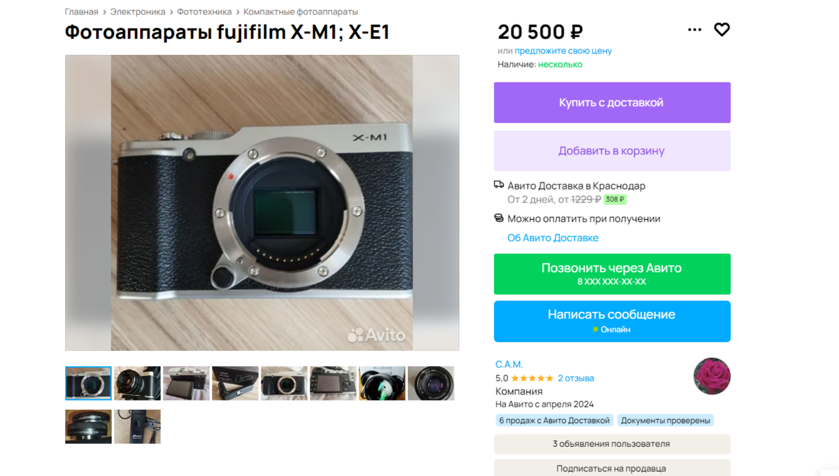Viewport: 839px width, 476px height.
Task: Open the предложите свою цену link
Action: pyautogui.click(x=563, y=51)
